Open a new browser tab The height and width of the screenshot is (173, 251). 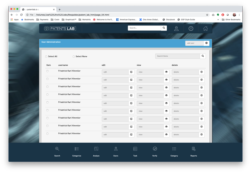point(60,9)
